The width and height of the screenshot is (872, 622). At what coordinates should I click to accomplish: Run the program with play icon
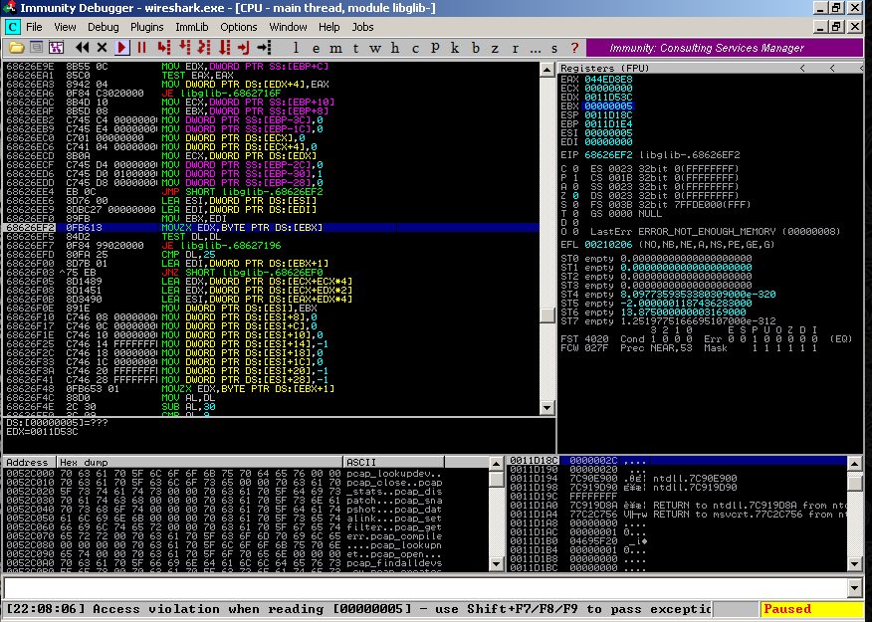pyautogui.click(x=122, y=47)
